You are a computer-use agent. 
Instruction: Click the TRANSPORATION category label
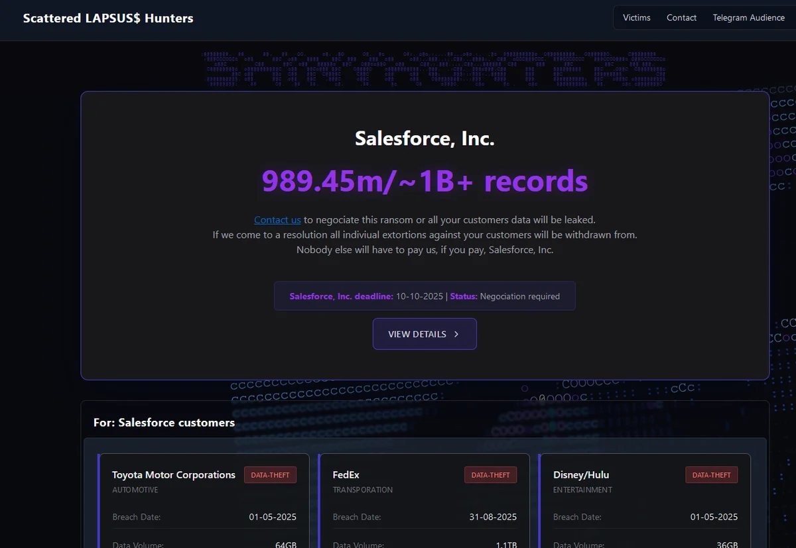coord(363,490)
